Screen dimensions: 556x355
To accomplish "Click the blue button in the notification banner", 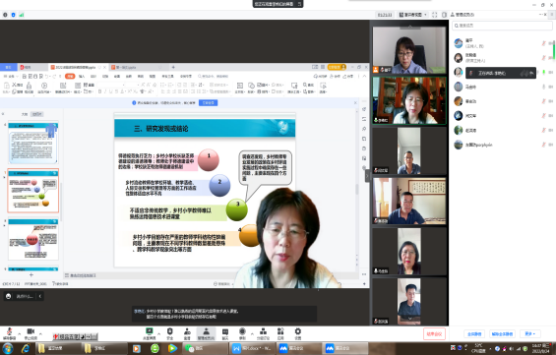I will (x=209, y=102).
